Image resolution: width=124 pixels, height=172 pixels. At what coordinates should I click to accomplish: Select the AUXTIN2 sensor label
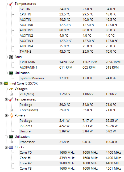pyautogui.click(x=26, y=36)
